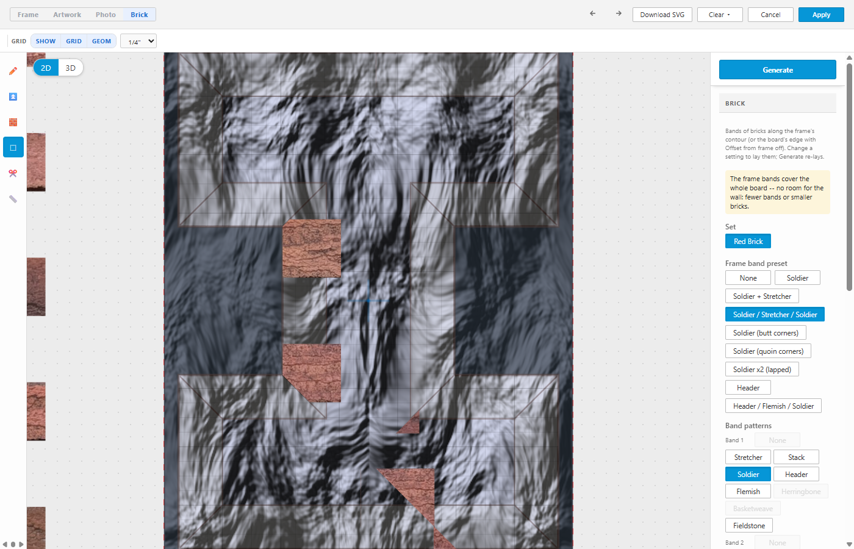Choose Soldier x2 (lapped) preset
854x549 pixels.
click(762, 370)
